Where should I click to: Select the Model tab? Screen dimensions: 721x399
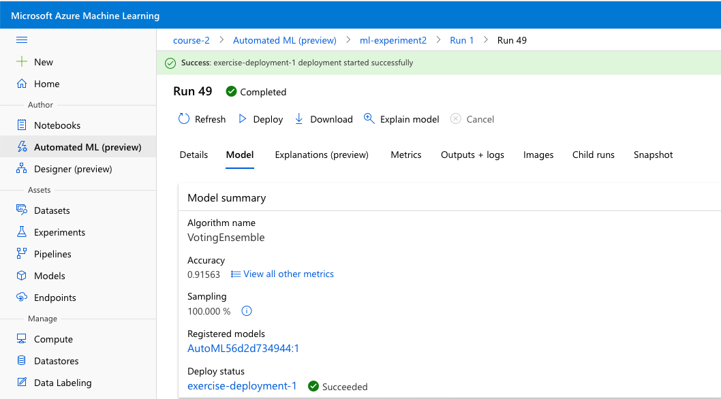(x=240, y=155)
